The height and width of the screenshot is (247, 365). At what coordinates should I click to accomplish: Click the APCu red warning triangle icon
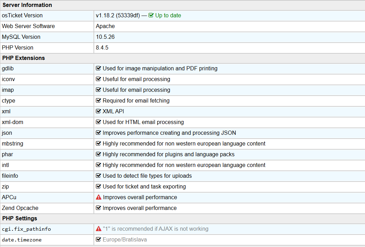click(99, 197)
